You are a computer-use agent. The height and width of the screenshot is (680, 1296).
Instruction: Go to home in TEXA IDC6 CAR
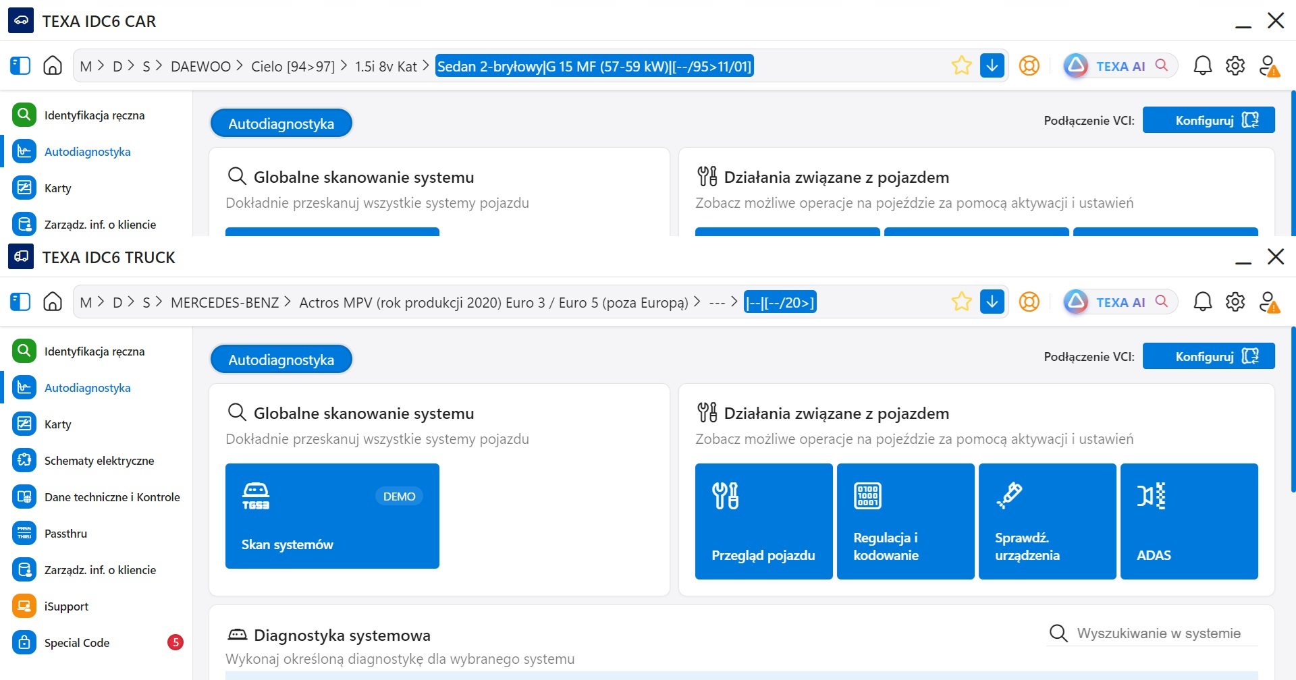[x=53, y=65]
